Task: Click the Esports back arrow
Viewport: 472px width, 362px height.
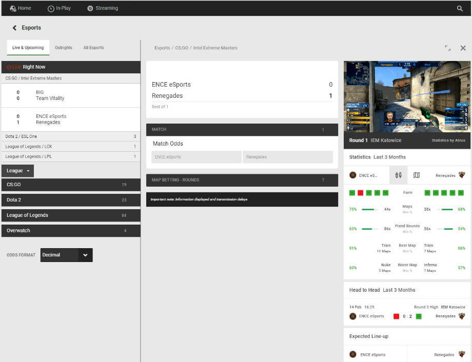Action: point(14,28)
